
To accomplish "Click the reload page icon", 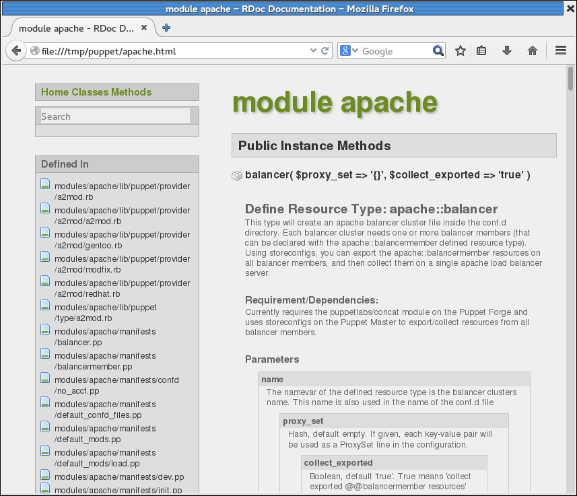I will [325, 50].
